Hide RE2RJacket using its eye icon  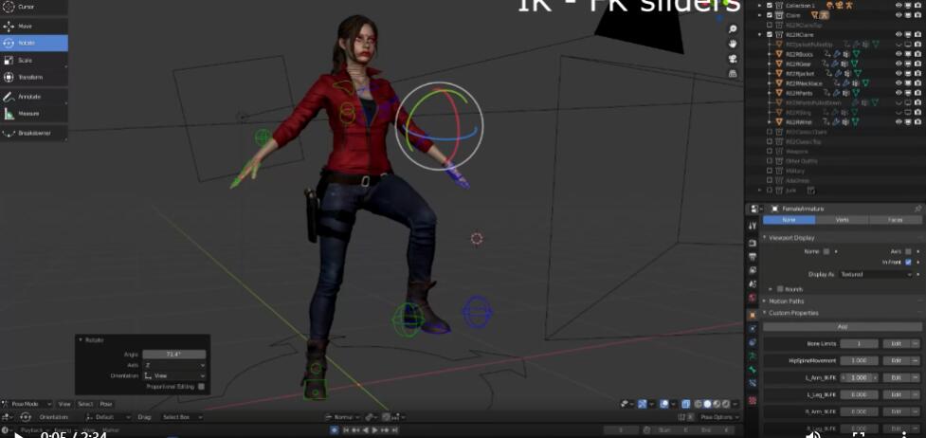899,73
